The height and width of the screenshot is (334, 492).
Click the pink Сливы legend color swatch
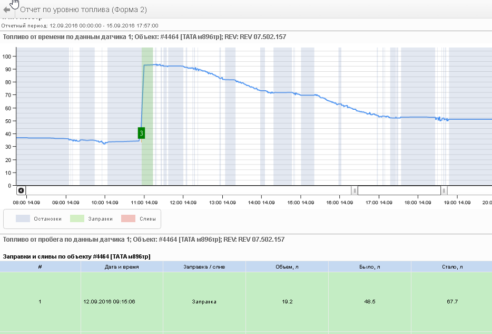(x=128, y=218)
